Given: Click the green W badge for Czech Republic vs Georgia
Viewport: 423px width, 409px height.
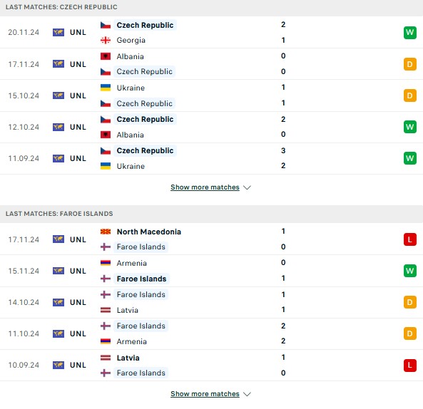Looking at the screenshot, I should [409, 33].
